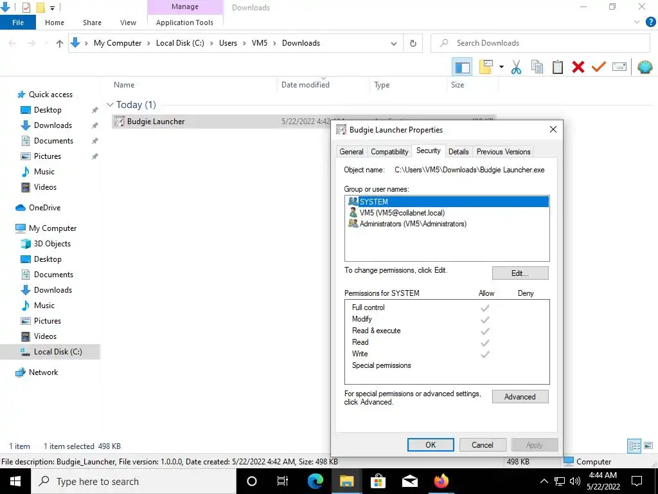Select Local Disk (C:) in address breadcrumb
This screenshot has width=658, height=494.
(x=180, y=43)
